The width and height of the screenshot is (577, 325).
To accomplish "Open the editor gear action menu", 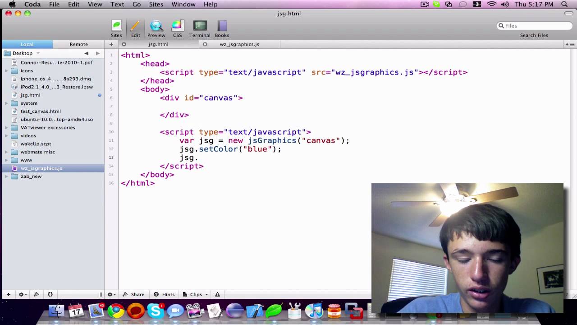I will (111, 294).
